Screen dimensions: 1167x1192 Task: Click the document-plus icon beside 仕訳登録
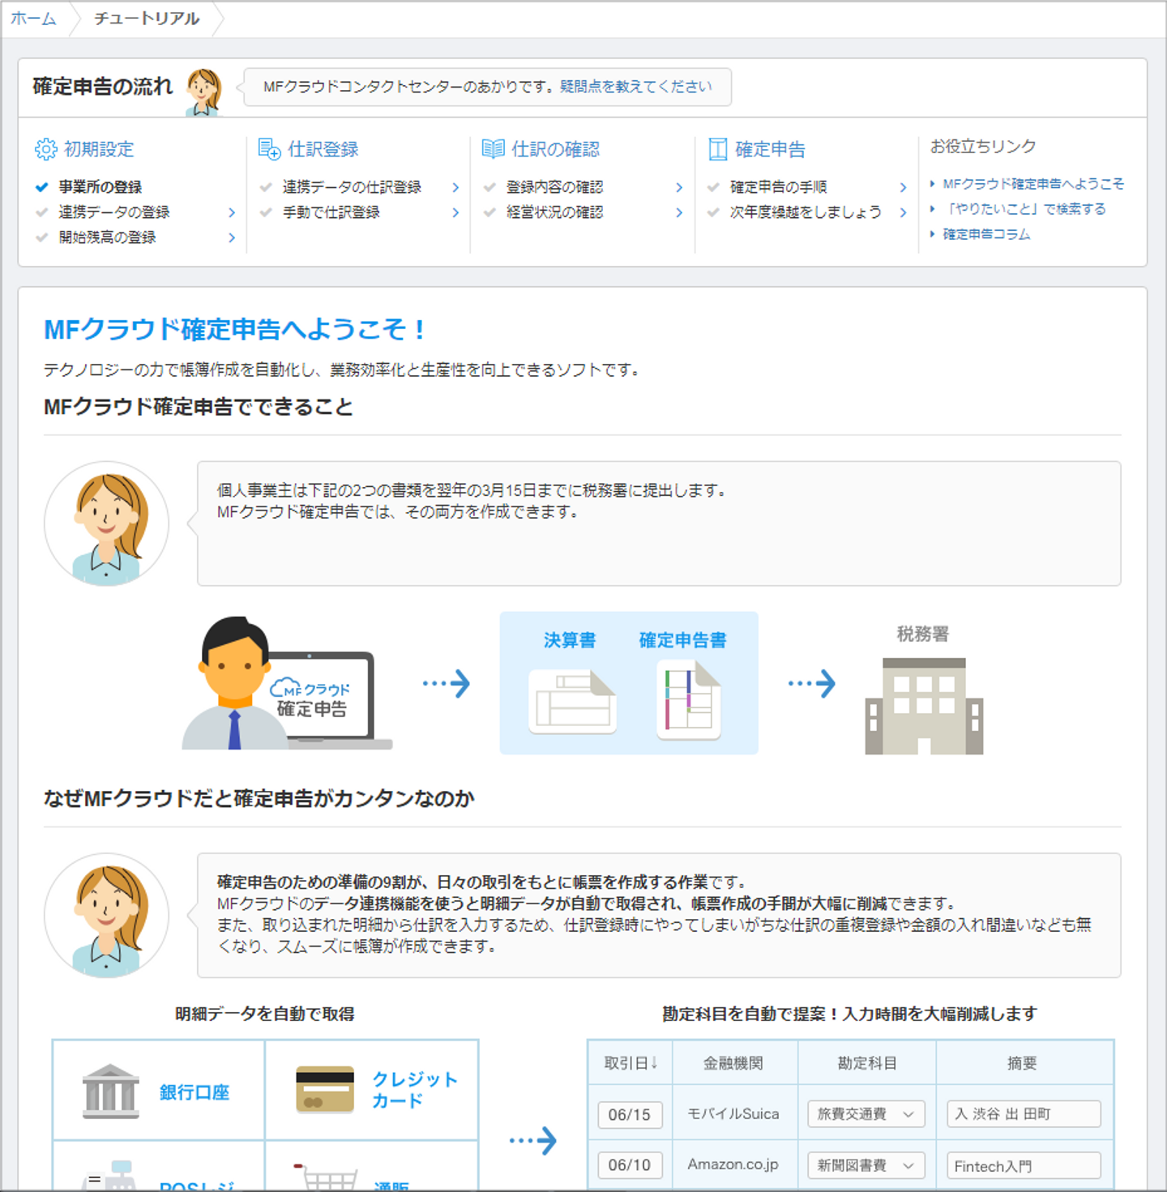tap(269, 149)
